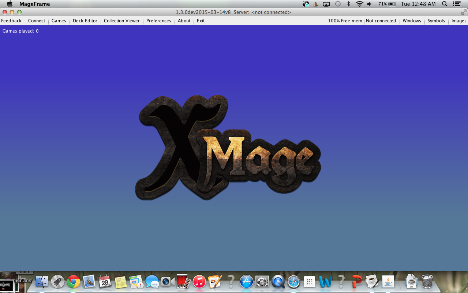
Task: Click Connect to join a server
Action: click(x=37, y=21)
